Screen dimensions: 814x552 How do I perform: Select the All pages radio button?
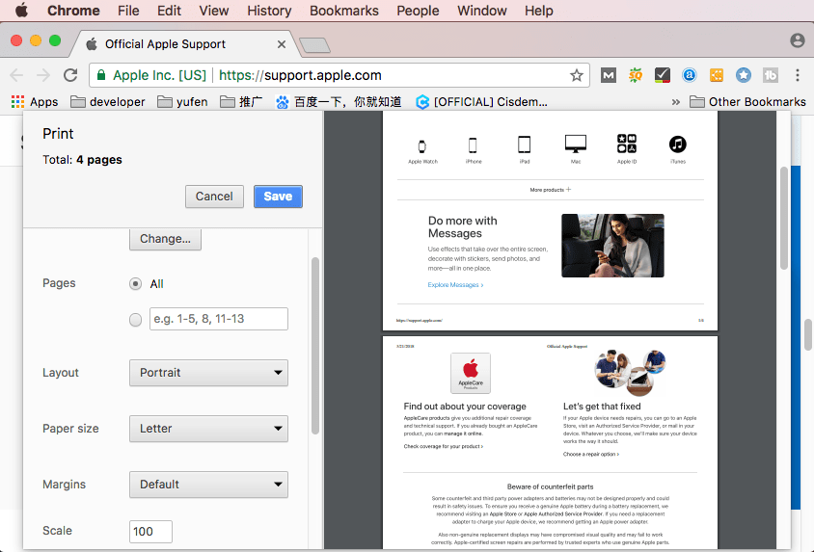pyautogui.click(x=136, y=284)
